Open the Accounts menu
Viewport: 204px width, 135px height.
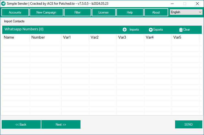pos(15,12)
